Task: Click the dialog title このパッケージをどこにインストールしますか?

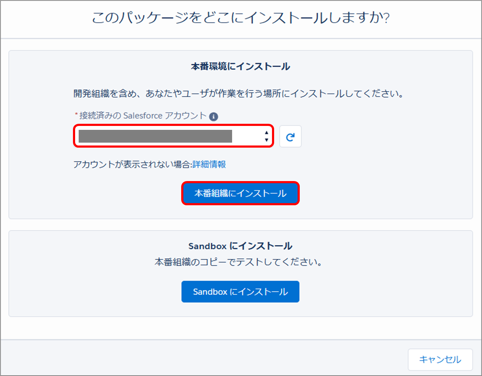Action: point(241,18)
